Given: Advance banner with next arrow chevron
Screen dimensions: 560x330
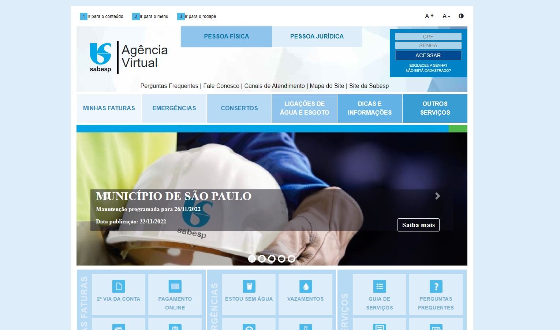Looking at the screenshot, I should pyautogui.click(x=437, y=196).
